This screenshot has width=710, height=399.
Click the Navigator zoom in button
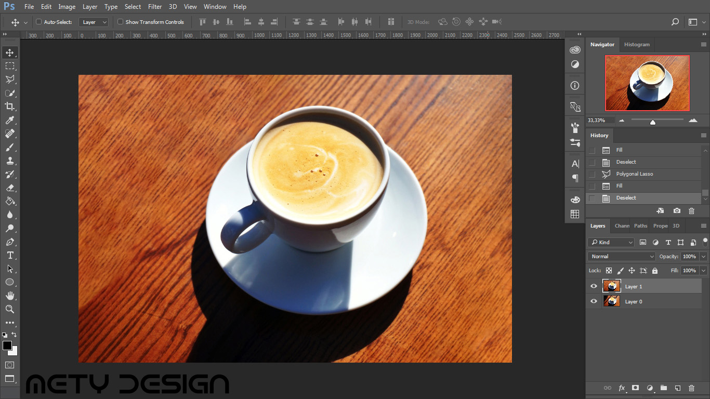(x=693, y=121)
